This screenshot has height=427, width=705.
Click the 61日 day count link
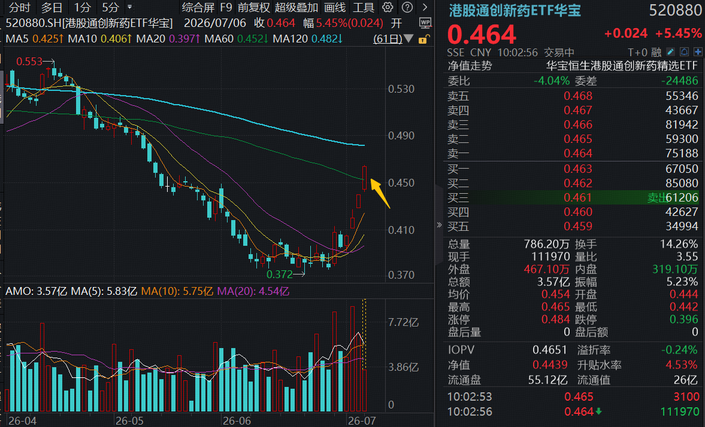click(x=388, y=39)
